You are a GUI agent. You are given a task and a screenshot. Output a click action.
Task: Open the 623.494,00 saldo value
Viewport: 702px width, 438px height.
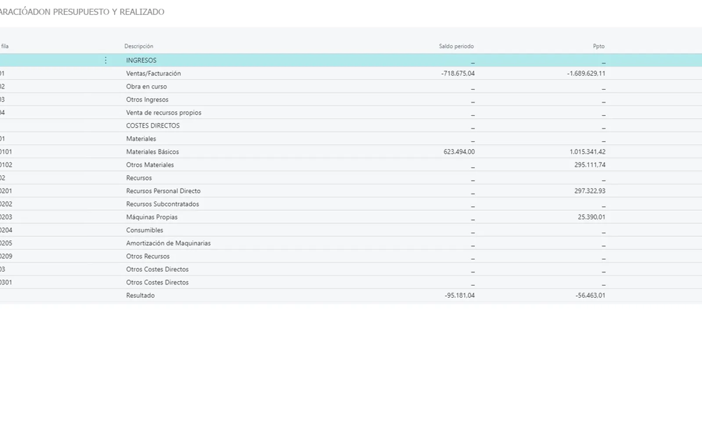click(459, 152)
